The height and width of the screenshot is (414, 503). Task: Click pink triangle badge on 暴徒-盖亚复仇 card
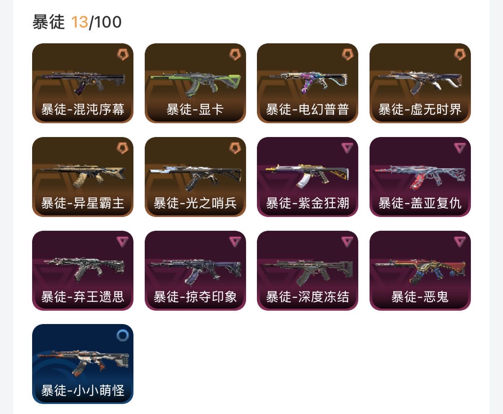460,148
